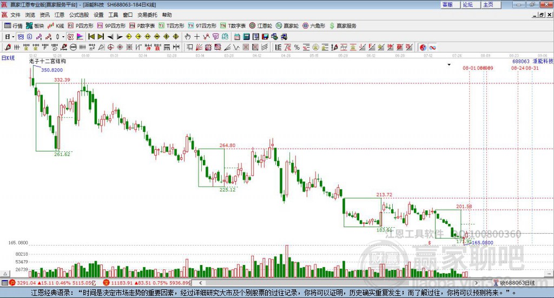Open the P四方形 tool
The height and width of the screenshot is (298, 554).
[81, 26]
